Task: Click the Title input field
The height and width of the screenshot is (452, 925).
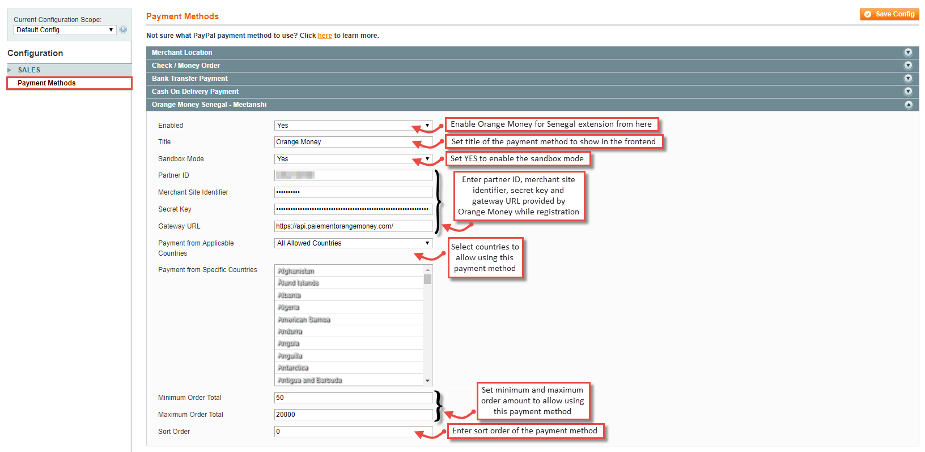Action: coord(354,142)
